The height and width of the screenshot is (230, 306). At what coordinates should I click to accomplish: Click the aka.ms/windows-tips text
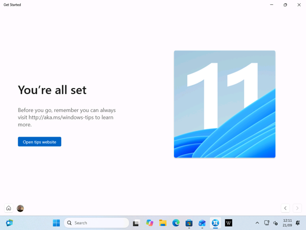pyautogui.click(x=61, y=117)
